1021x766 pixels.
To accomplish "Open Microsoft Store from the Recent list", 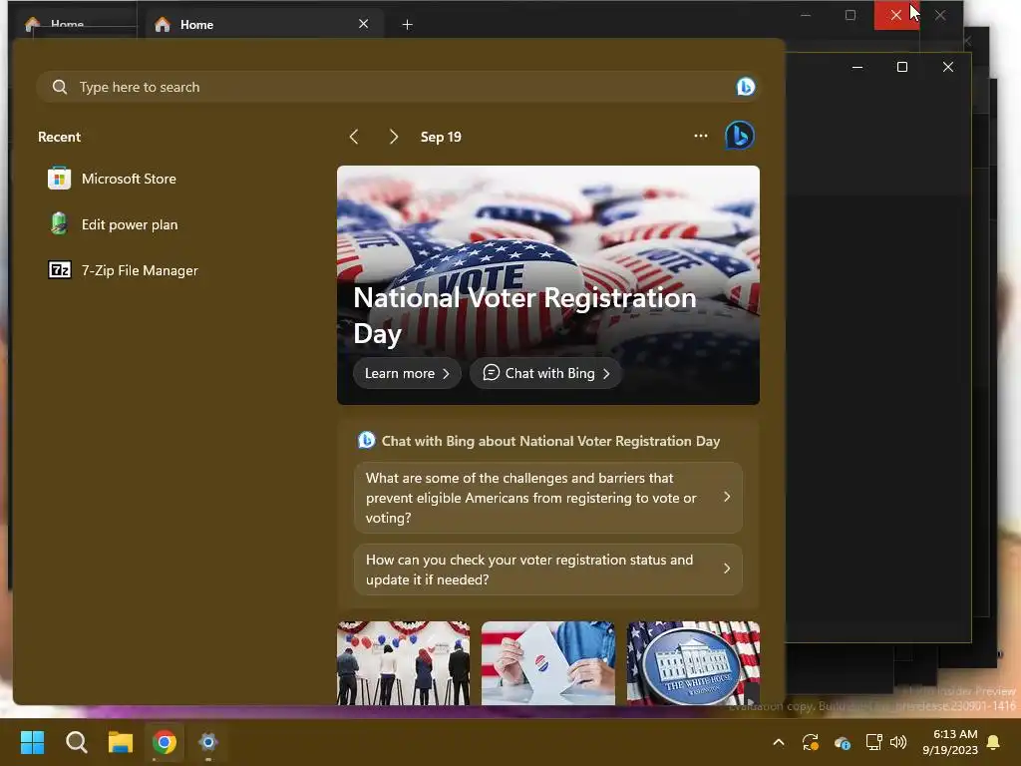I will pos(112,179).
